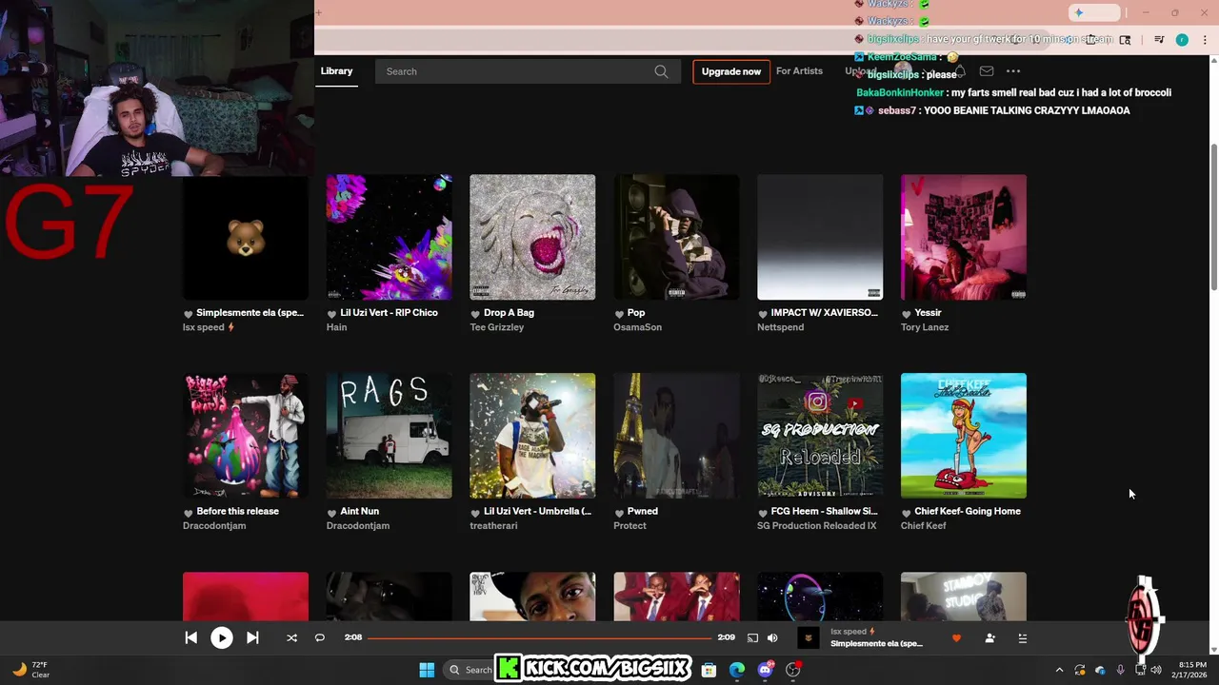The image size is (1219, 685).
Task: Toggle heart on FCG Heem Shallow
Action: (x=762, y=513)
